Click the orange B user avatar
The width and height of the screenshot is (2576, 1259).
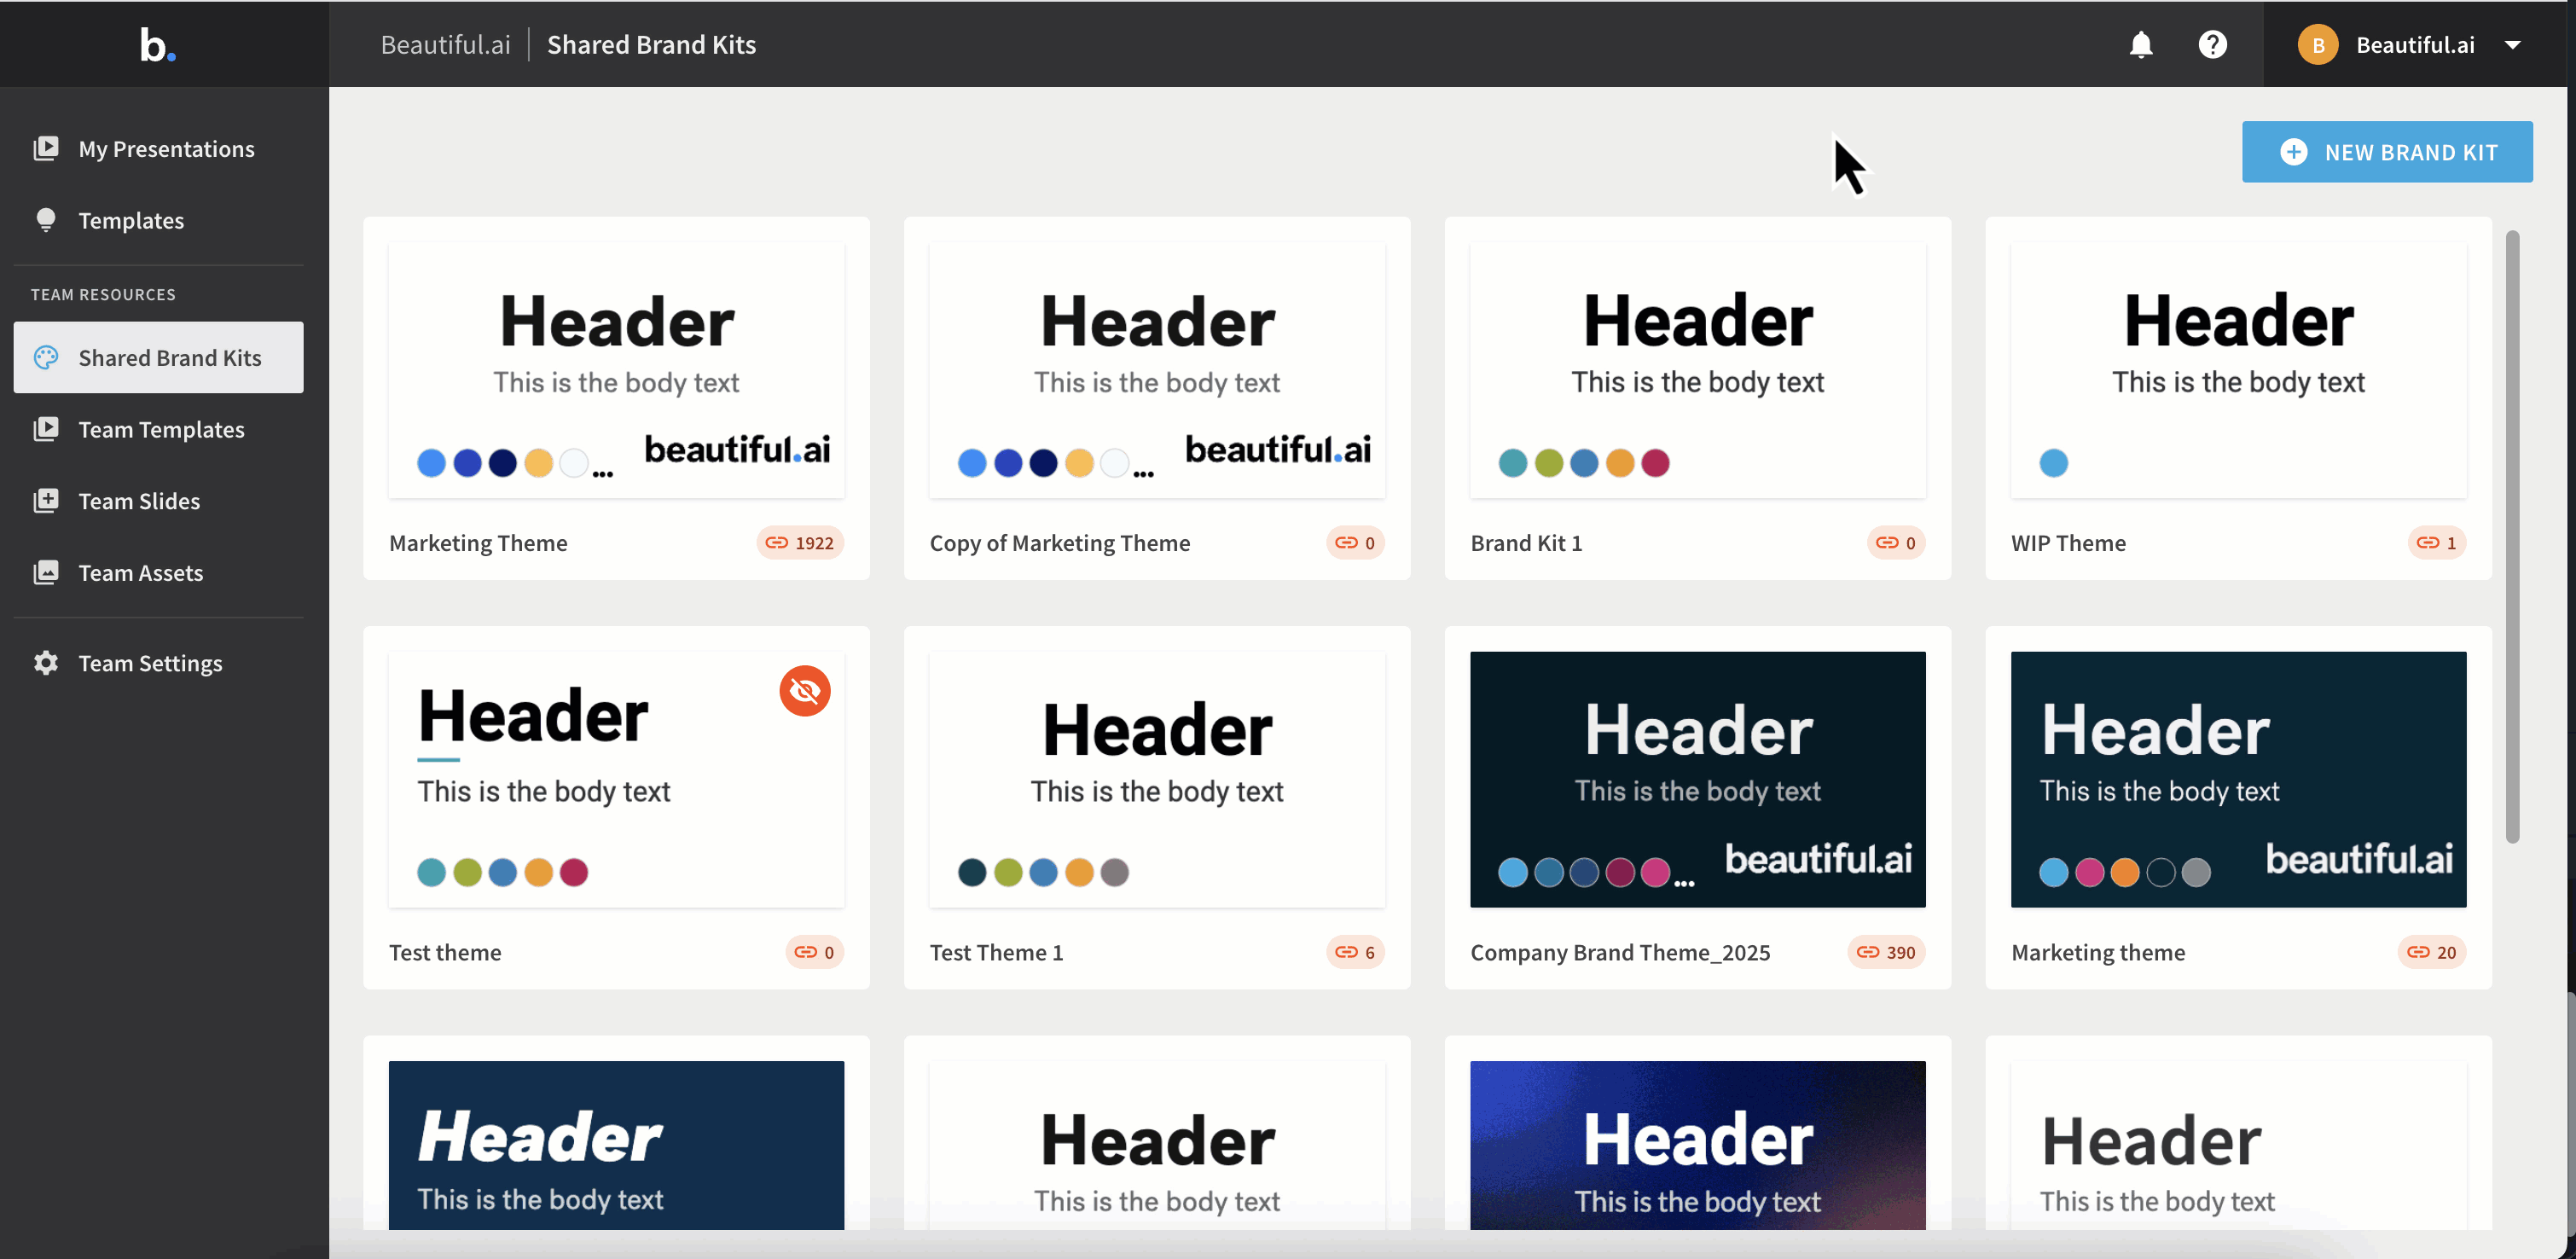[x=2317, y=45]
